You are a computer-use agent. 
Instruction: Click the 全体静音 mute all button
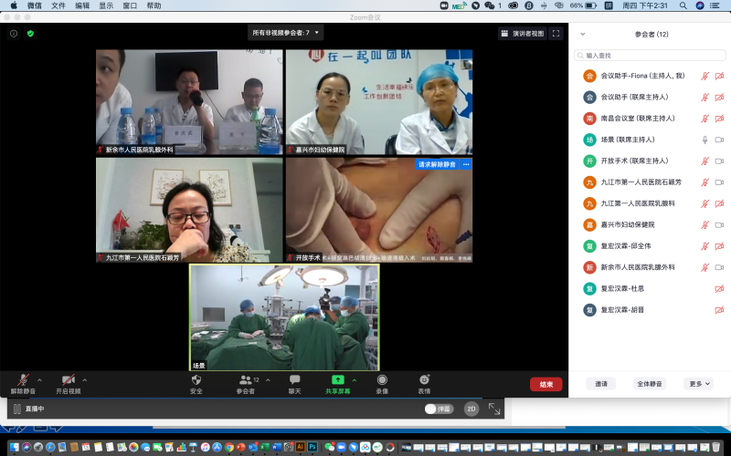[x=651, y=384]
